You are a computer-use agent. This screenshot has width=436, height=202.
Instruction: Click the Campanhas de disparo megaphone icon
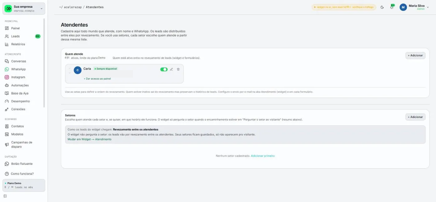[x=7, y=144]
